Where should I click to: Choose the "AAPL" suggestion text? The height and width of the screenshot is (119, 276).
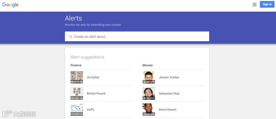[x=91, y=110]
